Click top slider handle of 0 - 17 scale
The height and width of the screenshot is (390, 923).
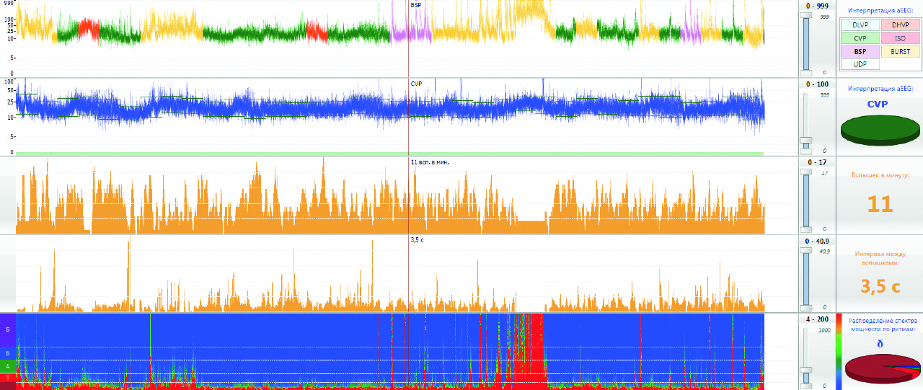click(806, 171)
